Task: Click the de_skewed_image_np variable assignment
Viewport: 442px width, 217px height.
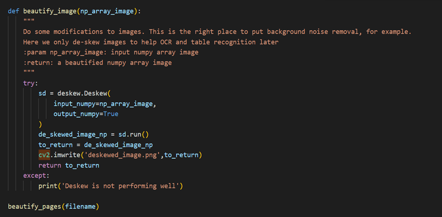Action: pos(73,134)
